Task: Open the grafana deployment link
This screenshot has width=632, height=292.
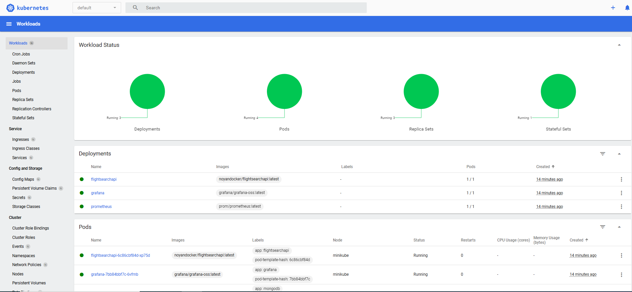Action: (x=98, y=193)
